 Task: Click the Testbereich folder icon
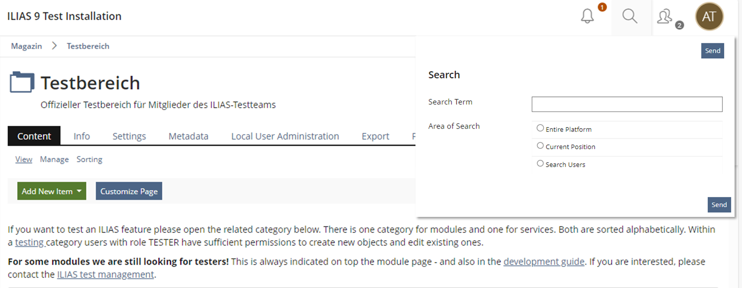[x=22, y=82]
